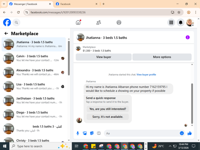Open conversation information purple icon
This screenshot has height=150, width=200.
click(x=188, y=37)
